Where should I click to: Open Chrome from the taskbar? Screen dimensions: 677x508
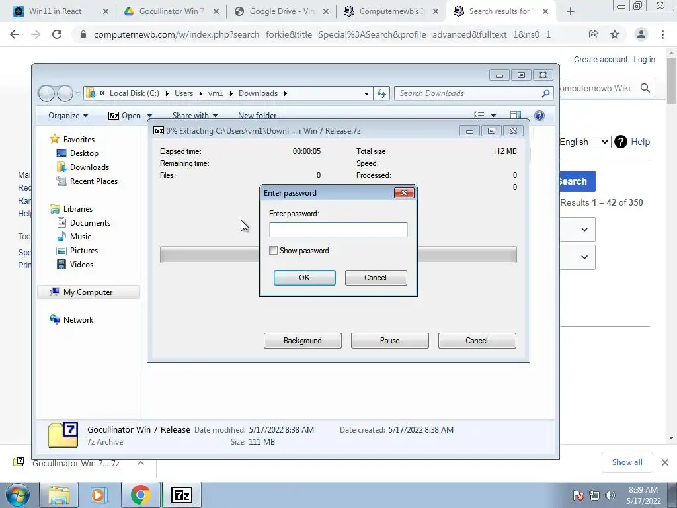141,495
